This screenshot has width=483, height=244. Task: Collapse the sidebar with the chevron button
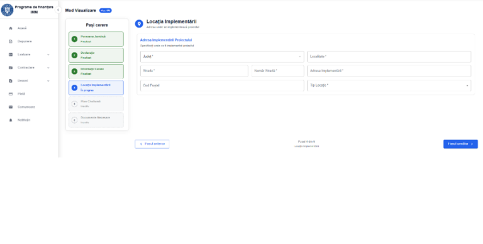pos(58,10)
